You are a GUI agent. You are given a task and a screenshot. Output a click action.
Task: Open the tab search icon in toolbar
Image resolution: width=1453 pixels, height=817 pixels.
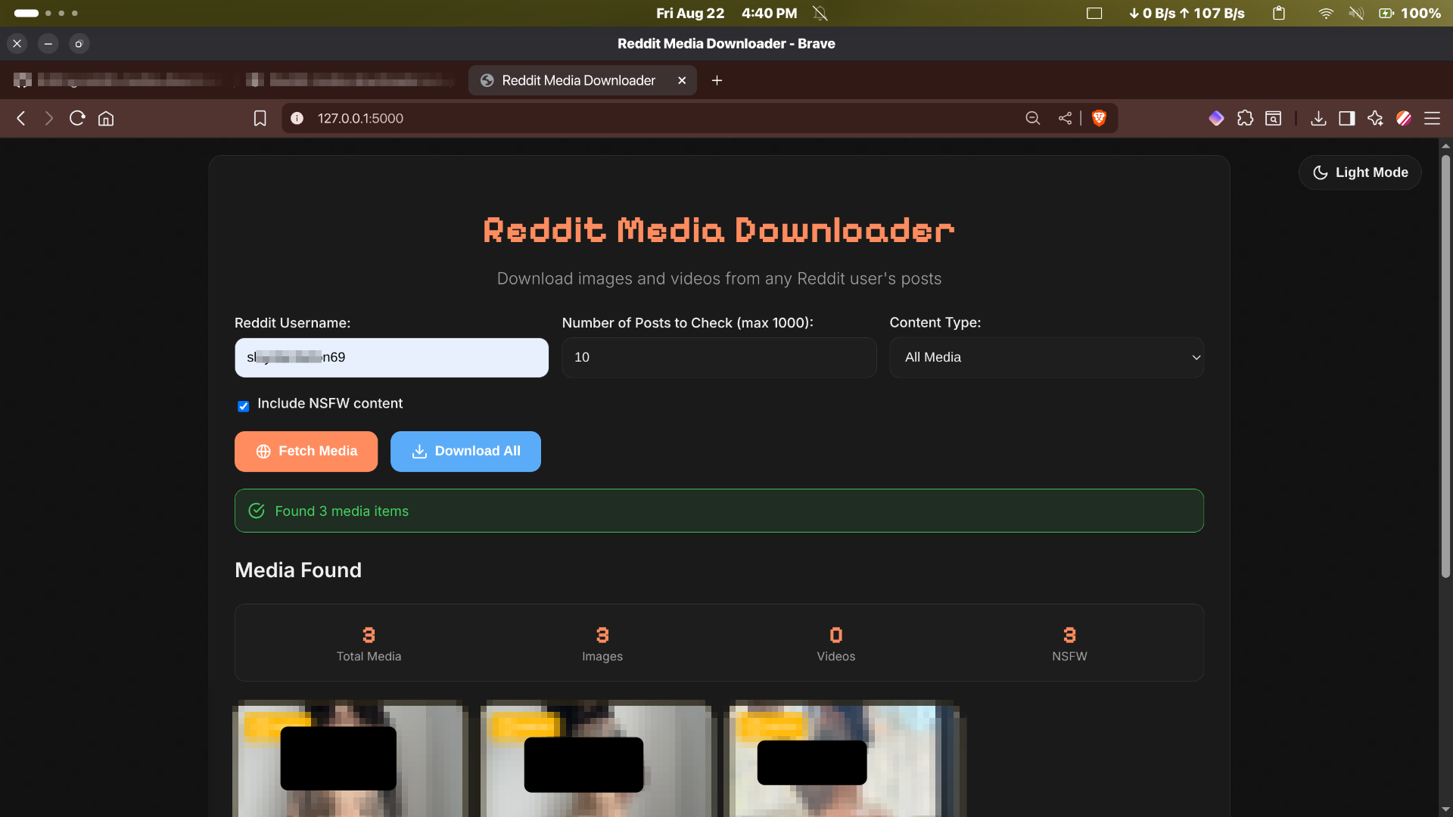coord(1274,119)
